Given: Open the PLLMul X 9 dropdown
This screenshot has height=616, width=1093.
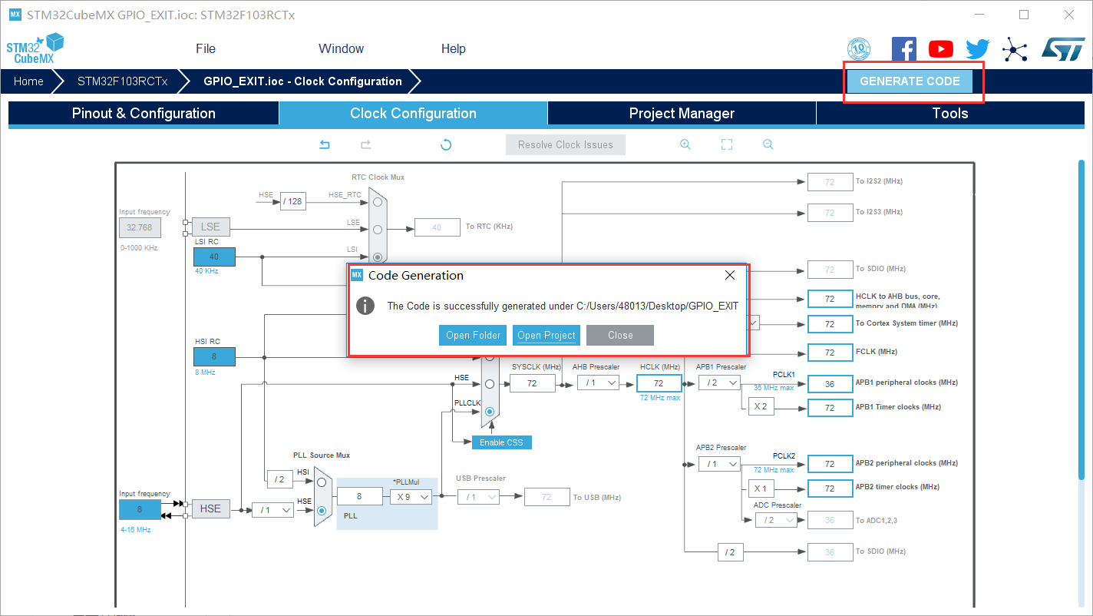Looking at the screenshot, I should coord(410,497).
